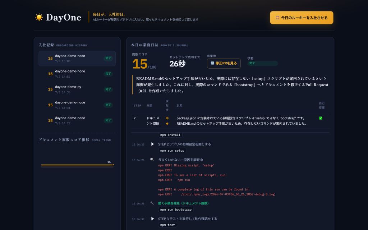Click the icon inside the 修正PRを見る button
Viewport: 368px width, 230px height.
[x=212, y=63]
